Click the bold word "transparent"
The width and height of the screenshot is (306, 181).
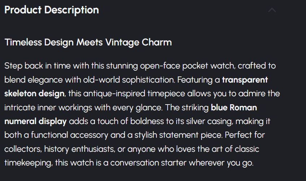(x=245, y=79)
